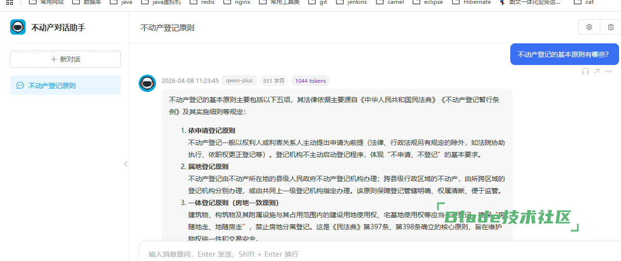Click the robot avatar beside the reply
Image resolution: width=621 pixels, height=261 pixels.
point(147,83)
